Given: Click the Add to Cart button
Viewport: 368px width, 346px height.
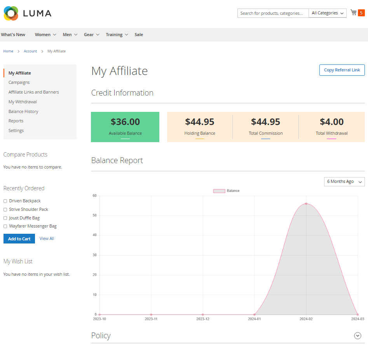Looking at the screenshot, I should 19,239.
